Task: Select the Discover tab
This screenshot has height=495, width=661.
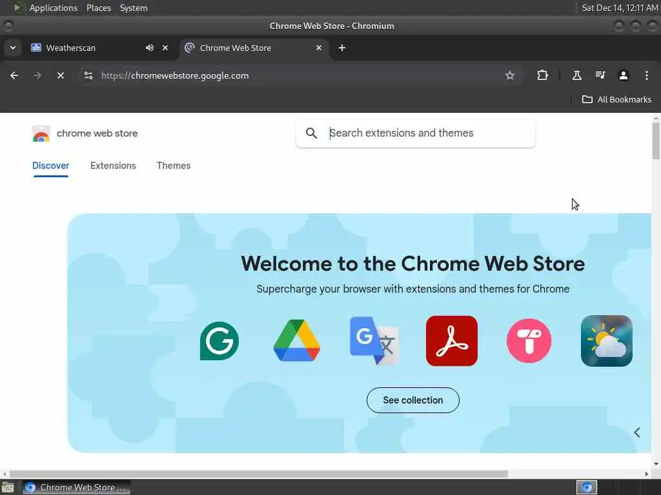Action: 50,166
